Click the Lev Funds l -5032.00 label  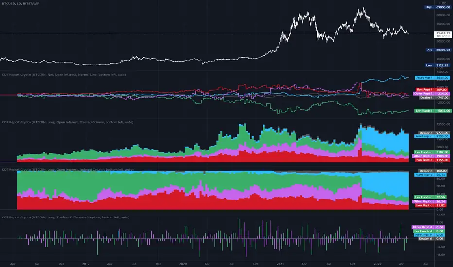tap(432, 111)
